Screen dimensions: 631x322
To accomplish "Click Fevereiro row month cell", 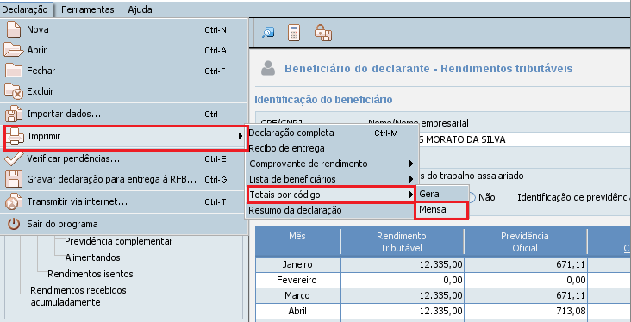I will click(297, 280).
